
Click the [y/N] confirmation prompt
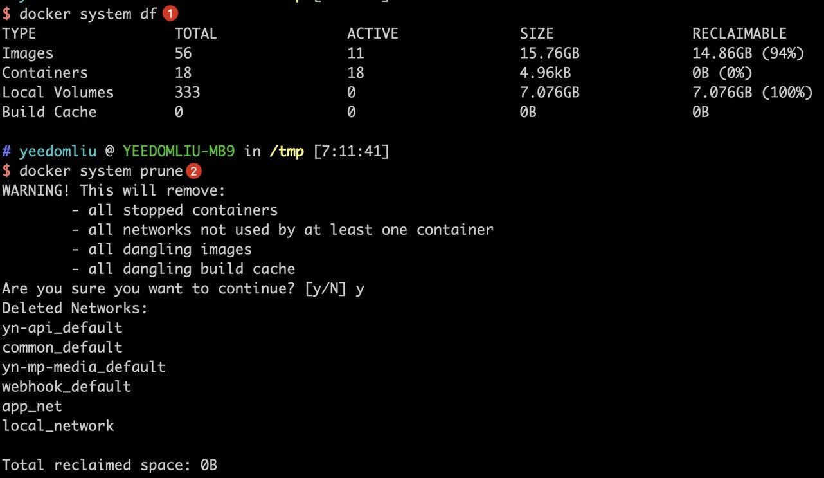(x=326, y=288)
